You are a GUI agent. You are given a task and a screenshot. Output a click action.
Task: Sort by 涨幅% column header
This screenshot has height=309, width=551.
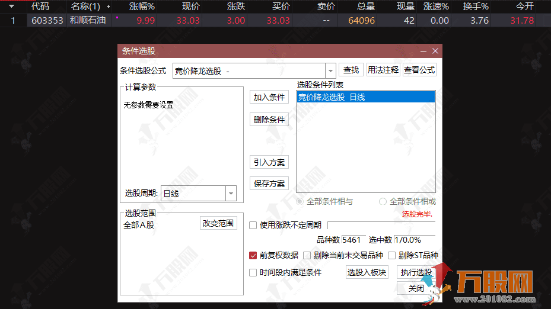(x=142, y=7)
